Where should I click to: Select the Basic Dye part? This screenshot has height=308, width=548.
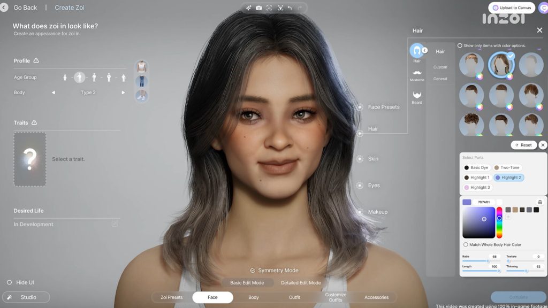click(476, 167)
